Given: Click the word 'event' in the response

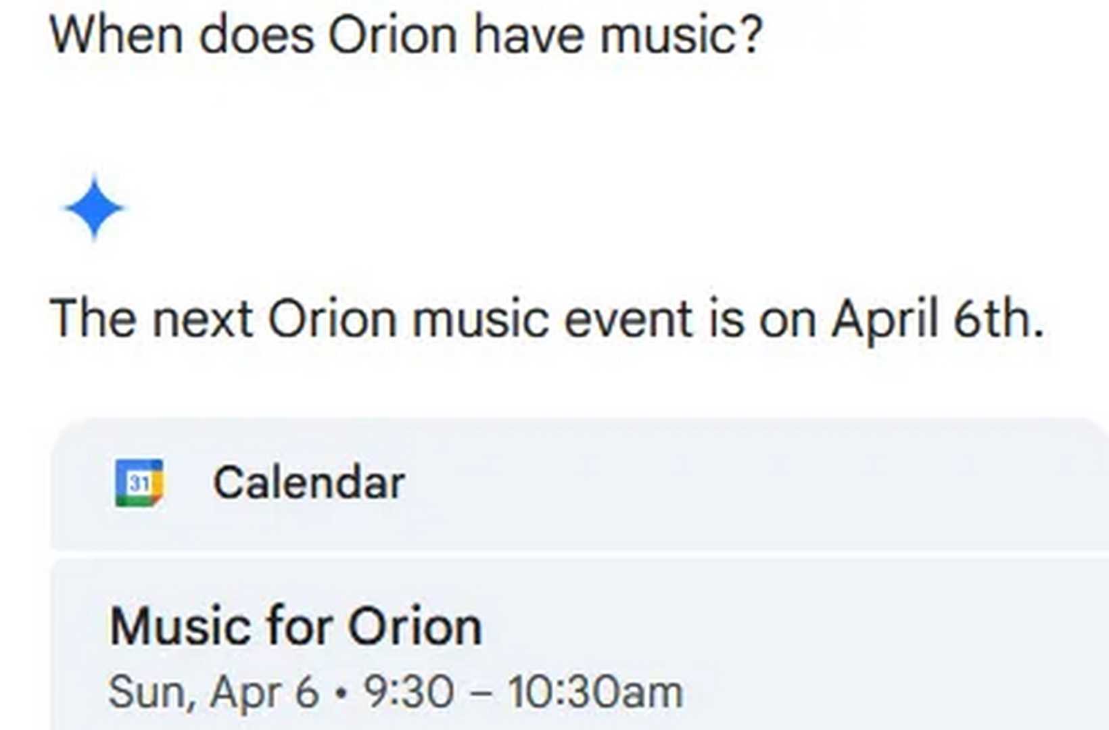Looking at the screenshot, I should tap(628, 318).
